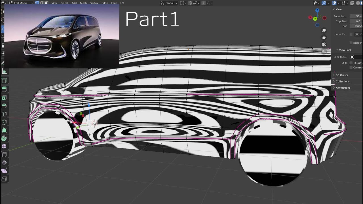Choose the Edge Slide tool
The height and width of the screenshot is (204, 363).
(4, 155)
